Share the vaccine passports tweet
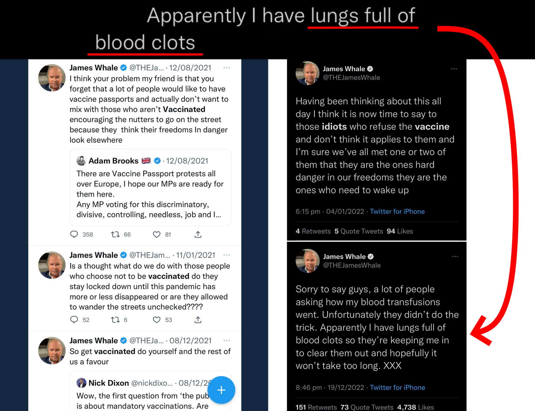Viewport: 535px width, 411px height. point(198,234)
